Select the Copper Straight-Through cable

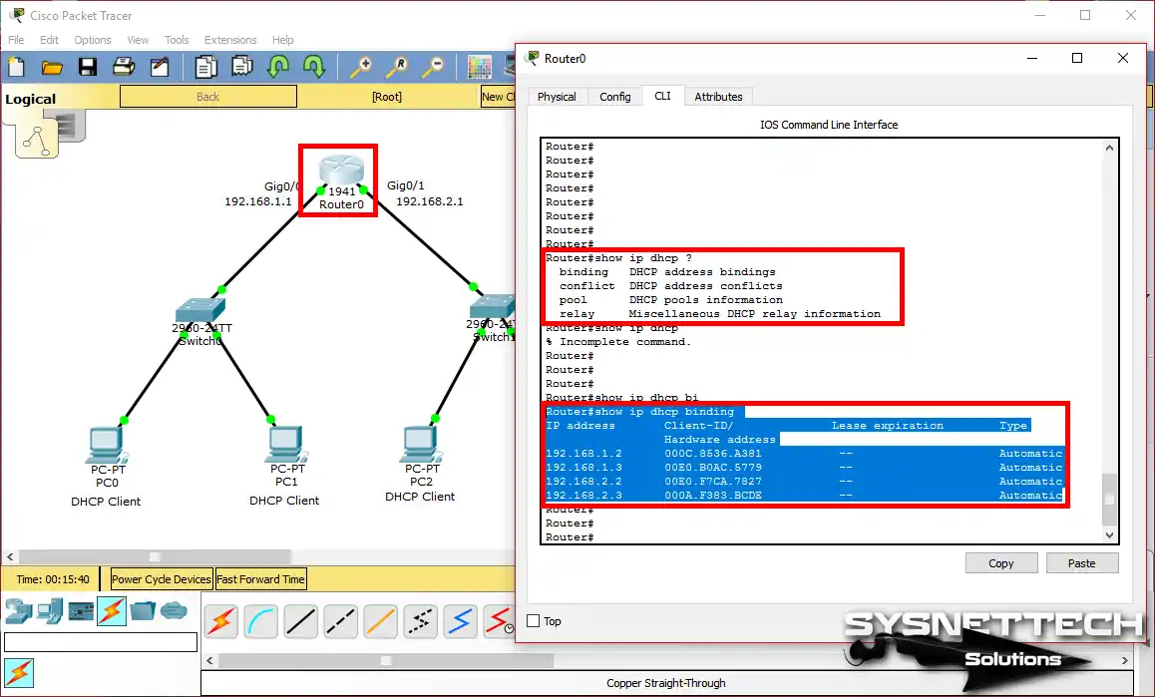pyautogui.click(x=300, y=620)
